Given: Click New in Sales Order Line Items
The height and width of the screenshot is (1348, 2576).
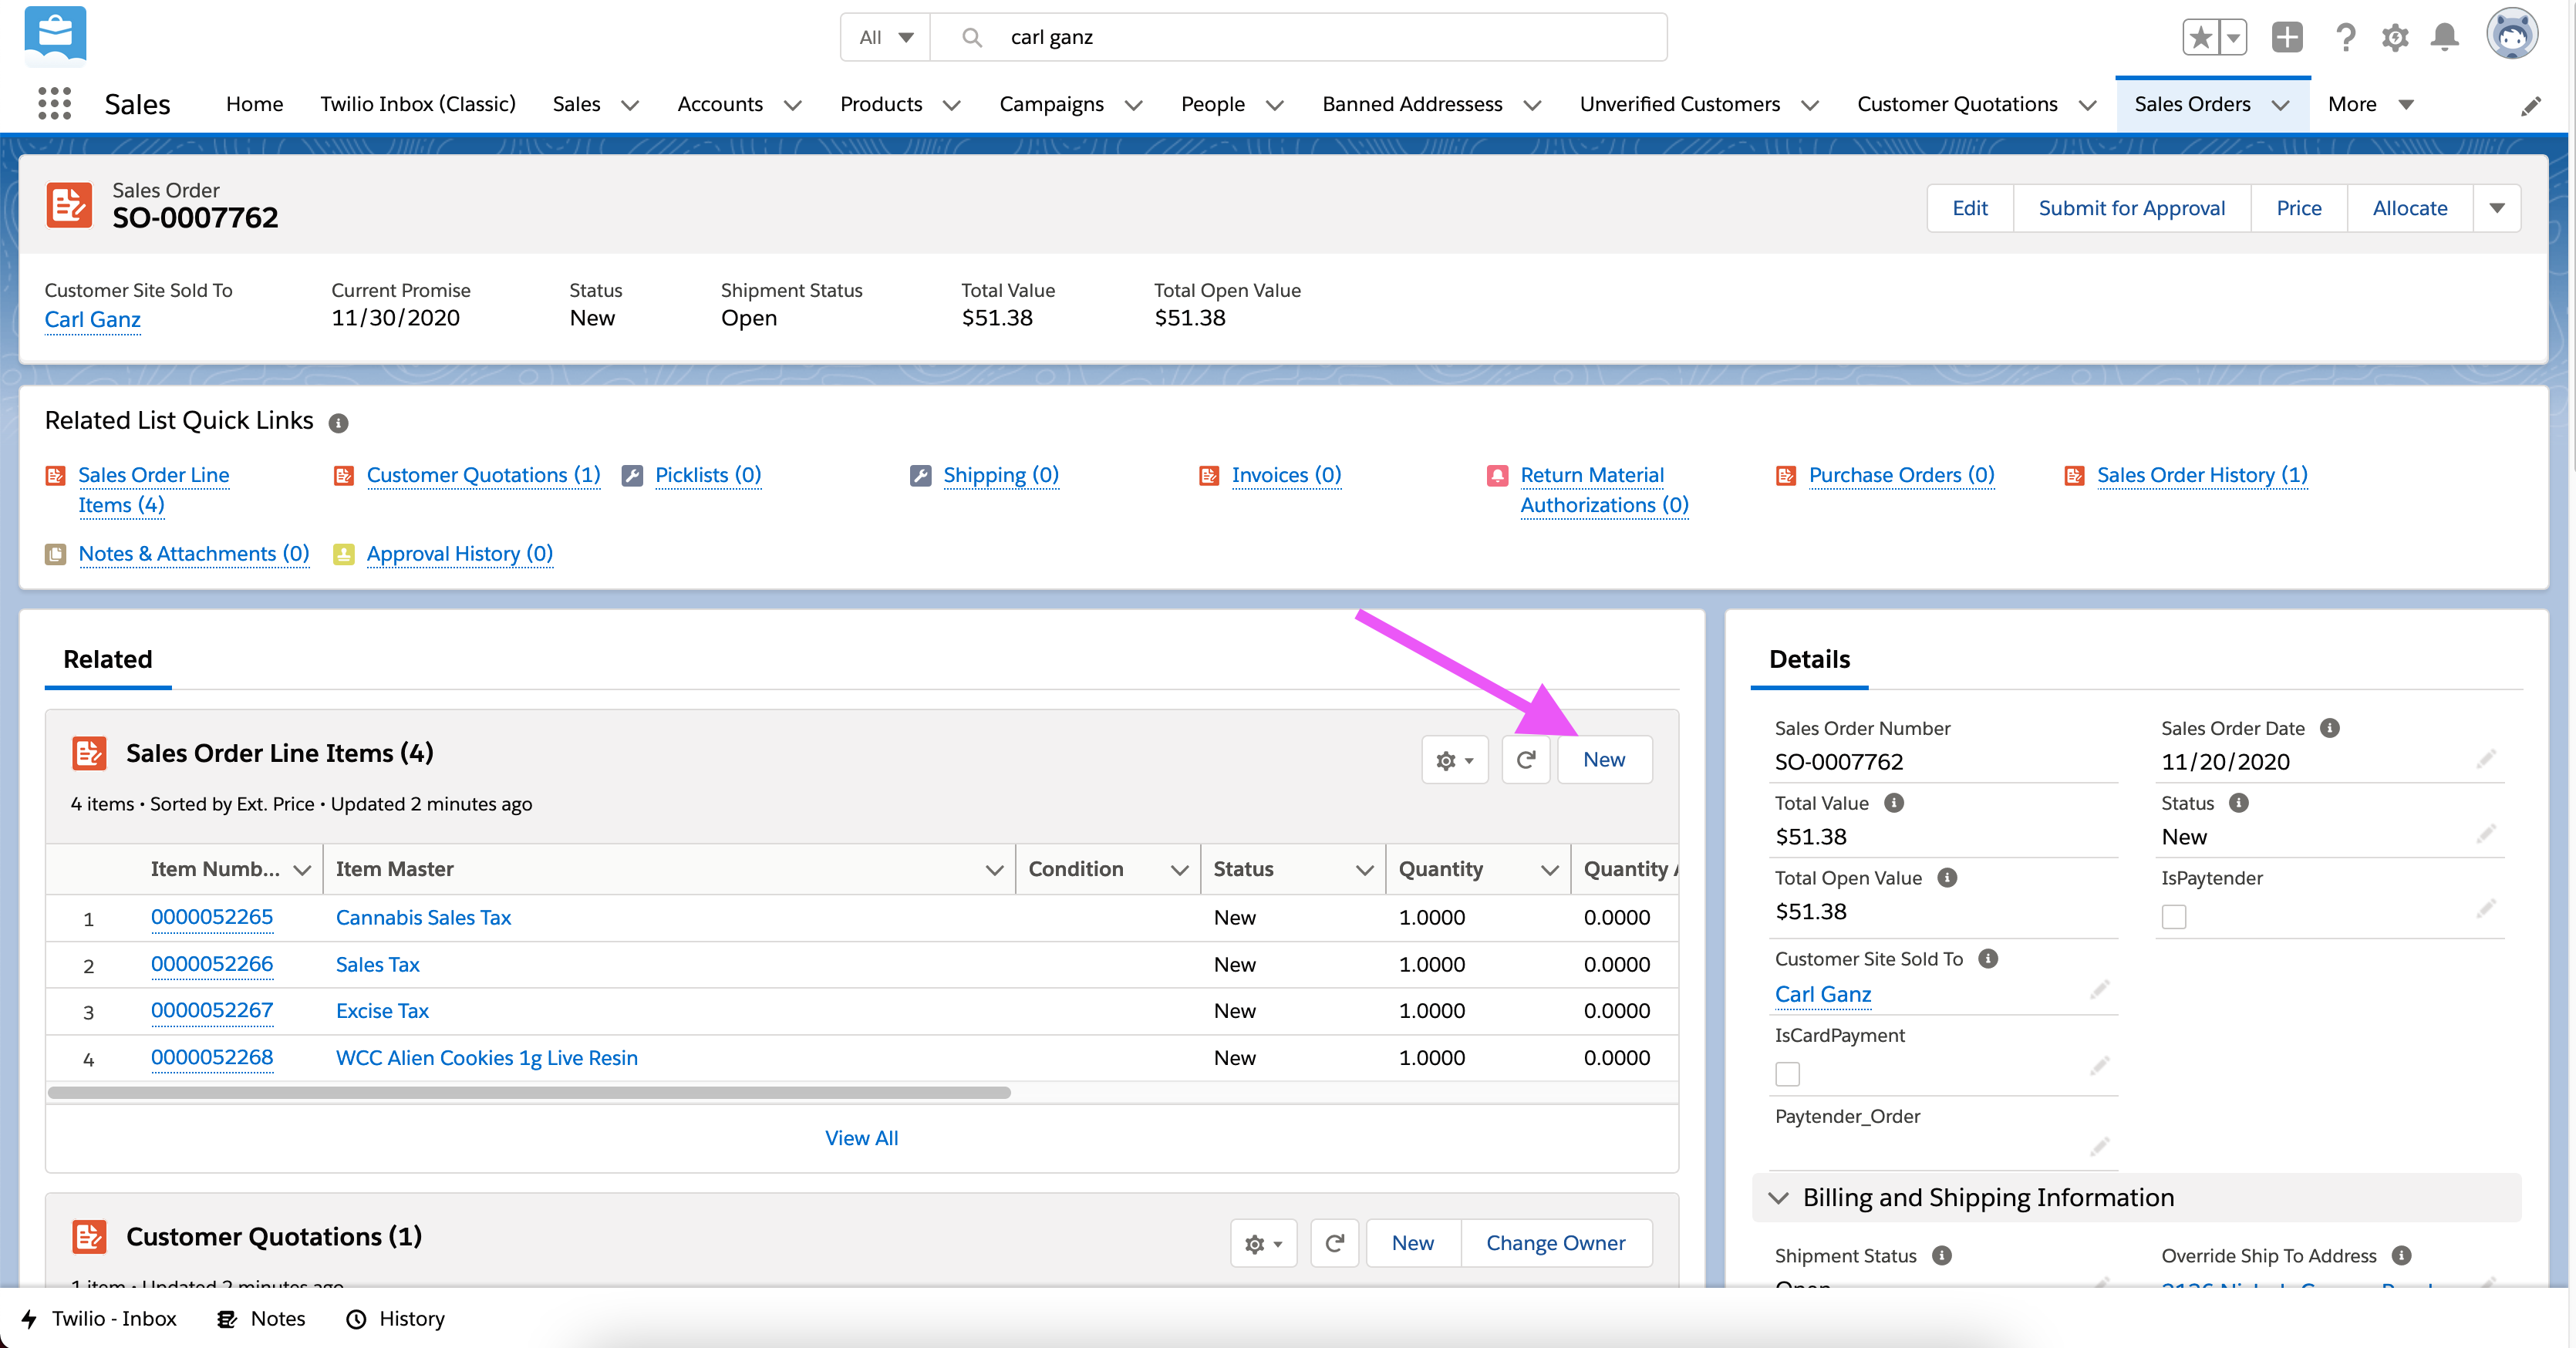Looking at the screenshot, I should 1604,760.
